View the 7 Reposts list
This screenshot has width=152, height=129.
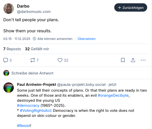pos(12,49)
